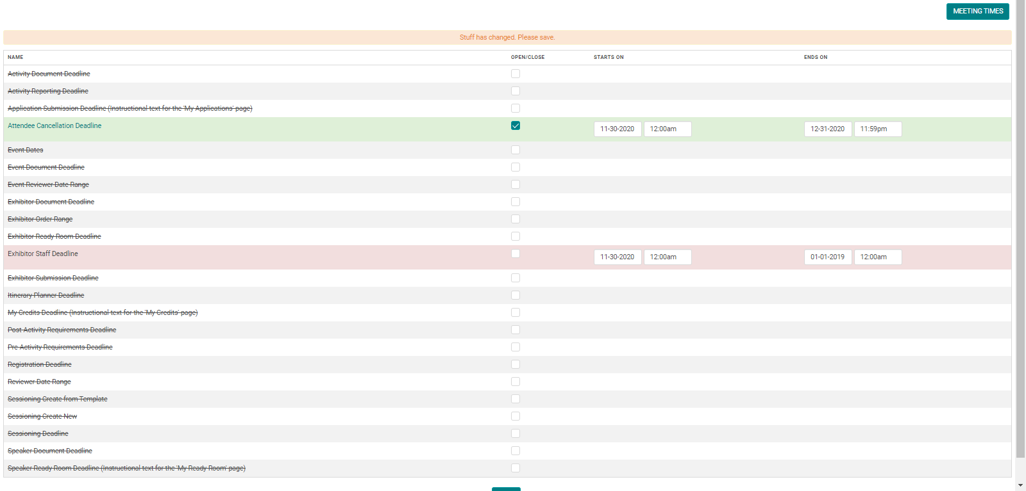The image size is (1026, 491).
Task: Toggle the Speaker Ready Room Deadline checkbox
Action: (516, 468)
